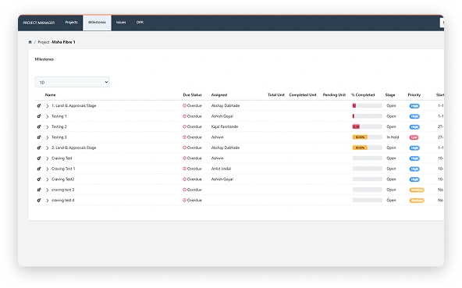Sort by the % Completed column header

tap(363, 95)
